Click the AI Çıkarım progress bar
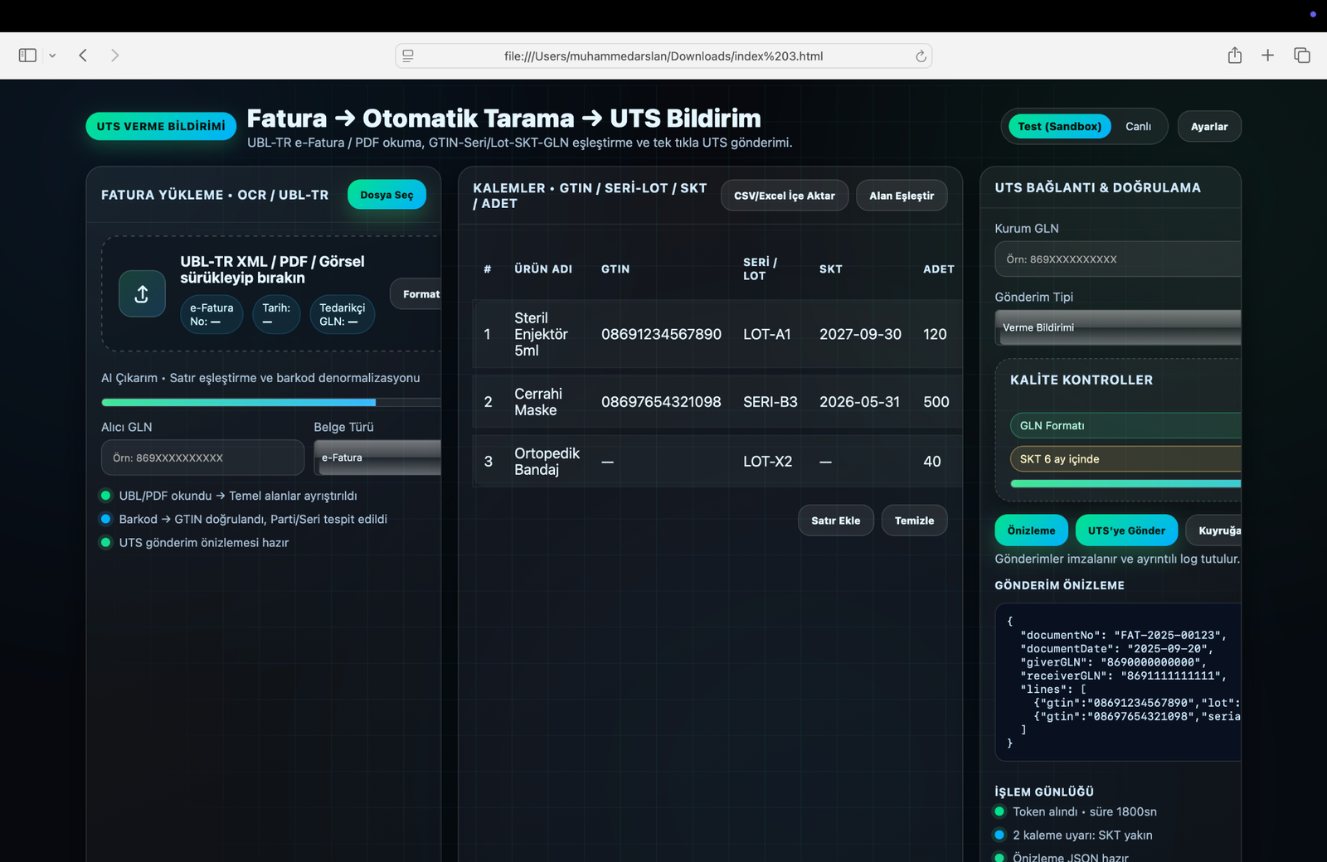Screen dimensions: 1327x862 270,403
